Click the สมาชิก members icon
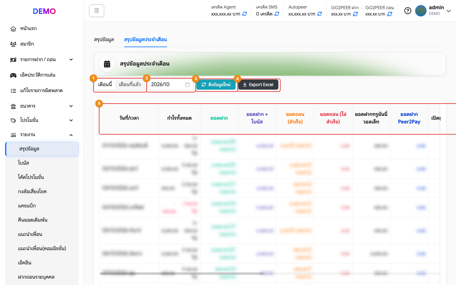This screenshot has width=456, height=285. (x=13, y=44)
